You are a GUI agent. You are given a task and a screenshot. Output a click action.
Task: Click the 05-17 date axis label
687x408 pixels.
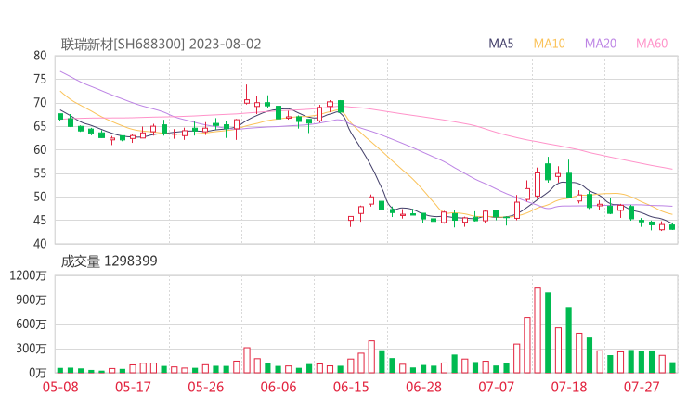coord(133,387)
